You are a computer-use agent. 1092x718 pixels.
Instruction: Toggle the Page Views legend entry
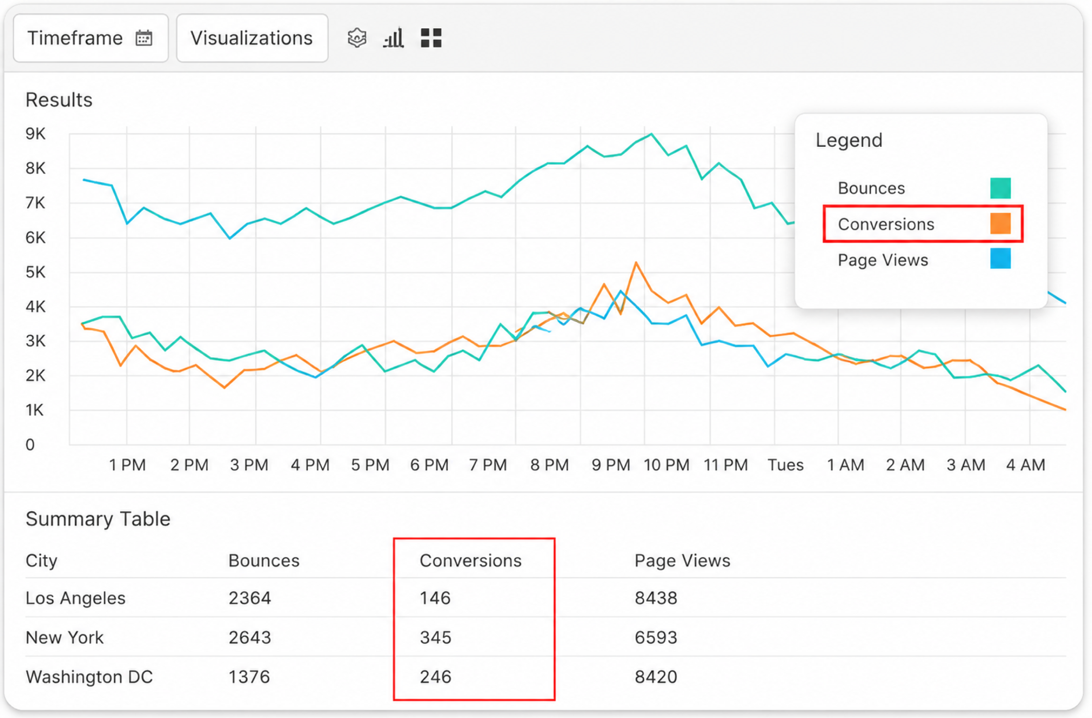tap(923, 259)
